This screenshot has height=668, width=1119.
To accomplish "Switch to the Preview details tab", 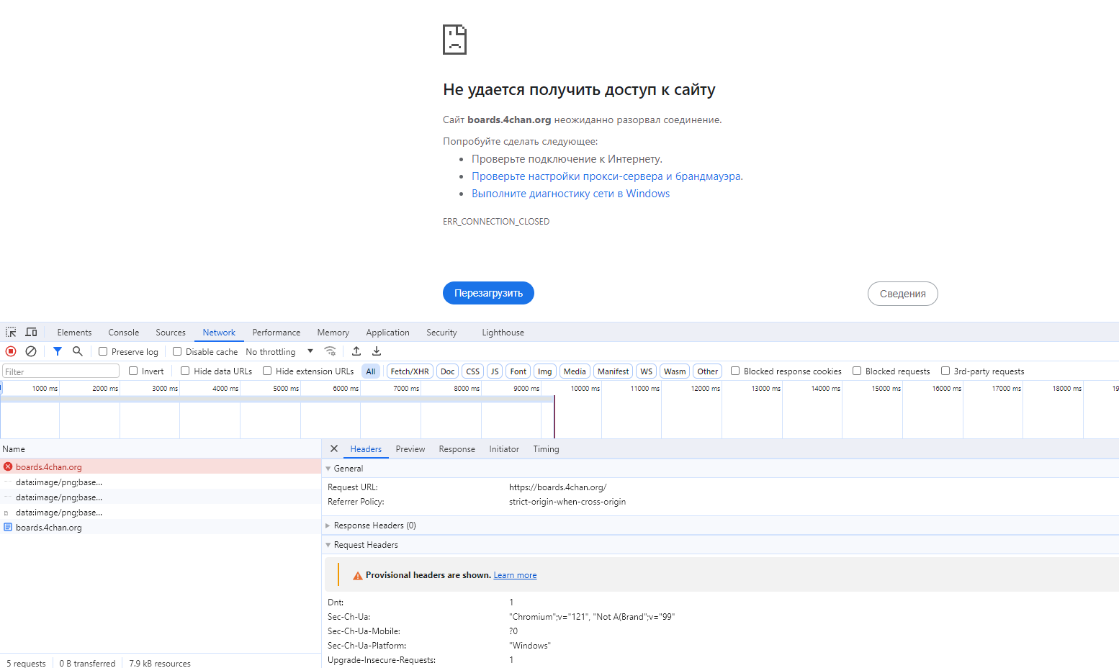I will [410, 448].
